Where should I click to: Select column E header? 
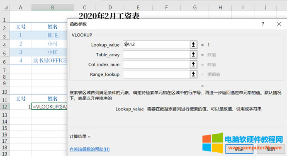click(x=138, y=7)
